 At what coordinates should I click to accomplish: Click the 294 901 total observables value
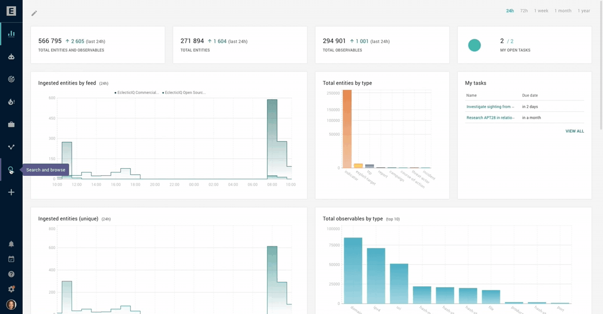pos(334,41)
